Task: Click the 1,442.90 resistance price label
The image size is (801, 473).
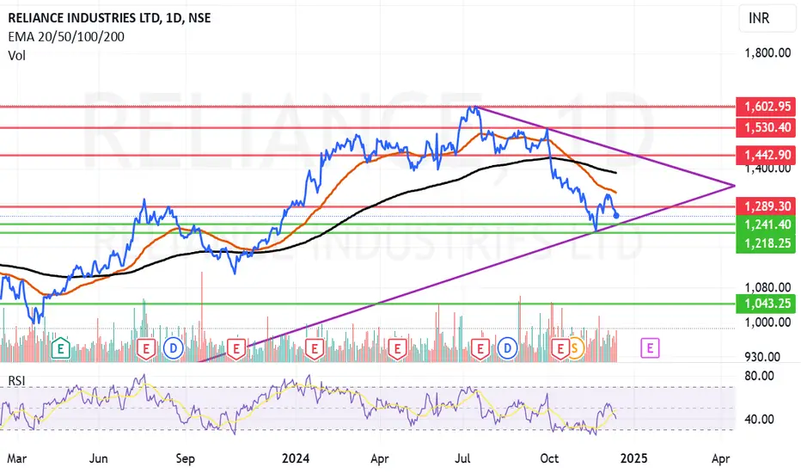Action: click(766, 155)
